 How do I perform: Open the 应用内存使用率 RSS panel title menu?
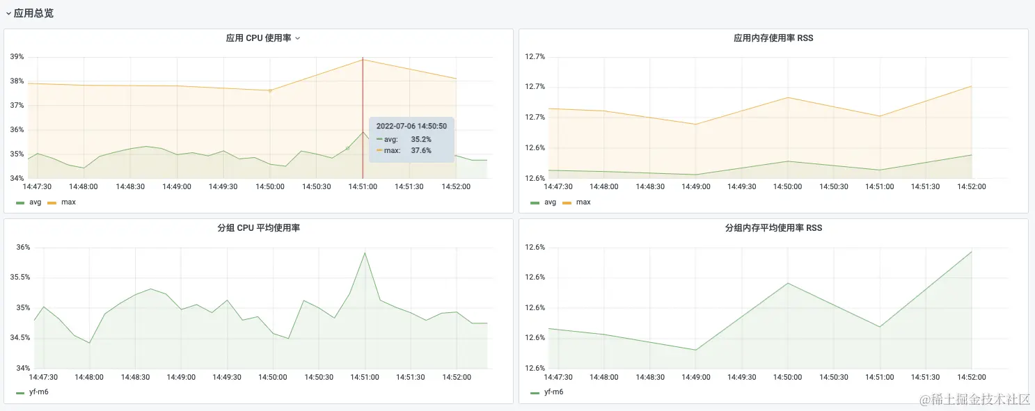click(773, 38)
